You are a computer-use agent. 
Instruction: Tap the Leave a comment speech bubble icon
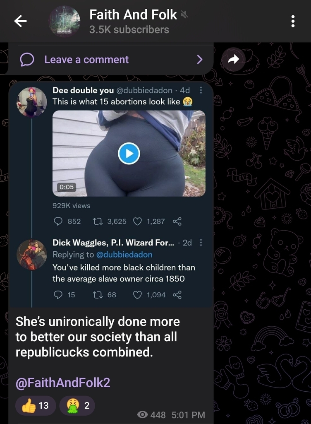[27, 60]
